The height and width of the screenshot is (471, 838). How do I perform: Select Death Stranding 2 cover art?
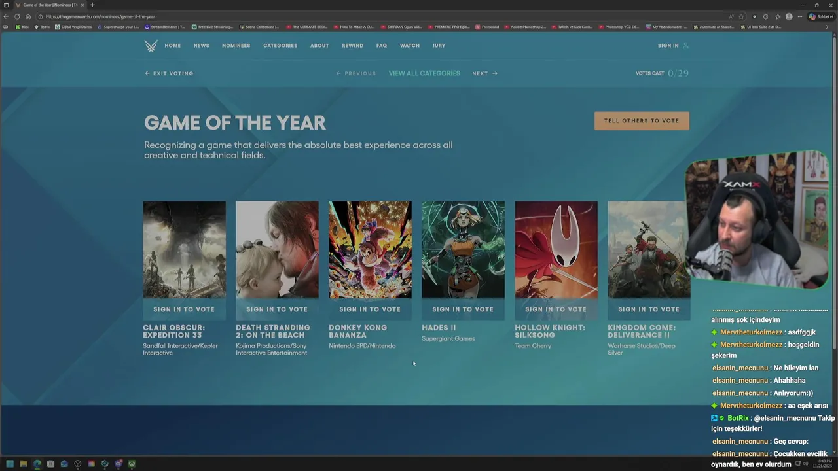[277, 249]
